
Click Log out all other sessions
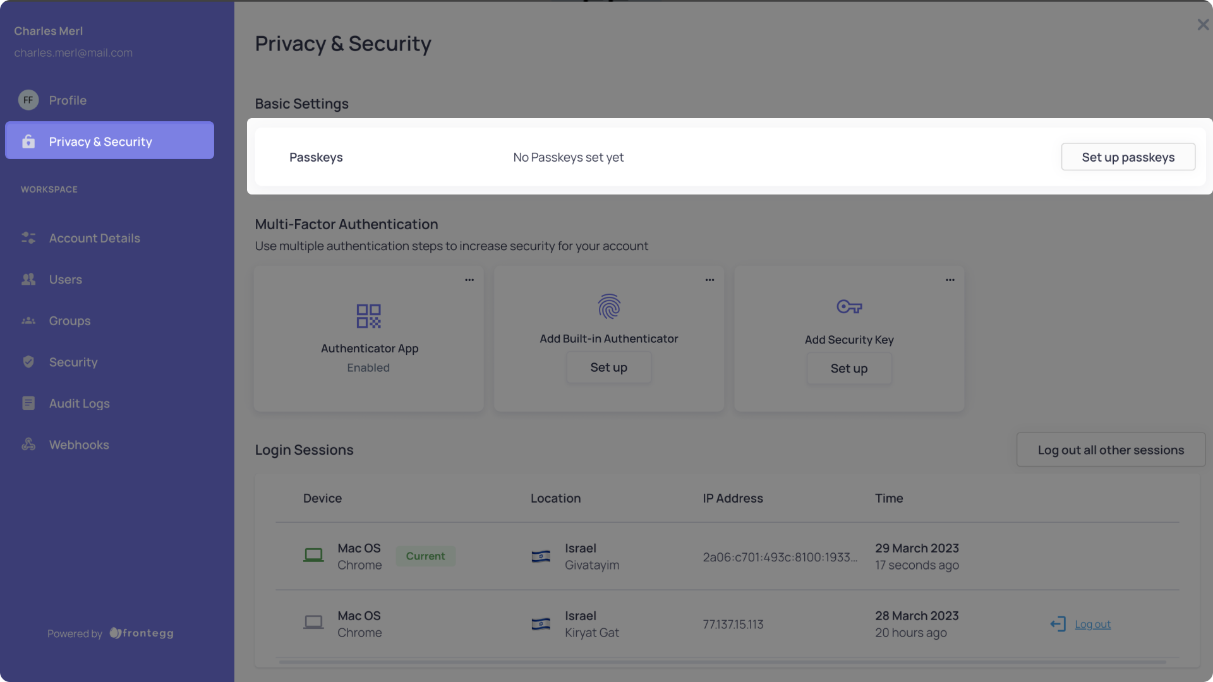[x=1111, y=450]
